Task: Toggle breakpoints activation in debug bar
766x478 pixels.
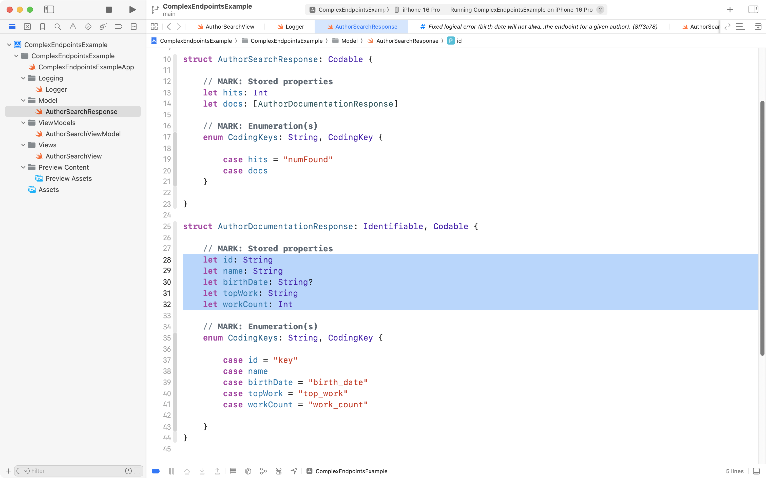Action: click(x=156, y=471)
